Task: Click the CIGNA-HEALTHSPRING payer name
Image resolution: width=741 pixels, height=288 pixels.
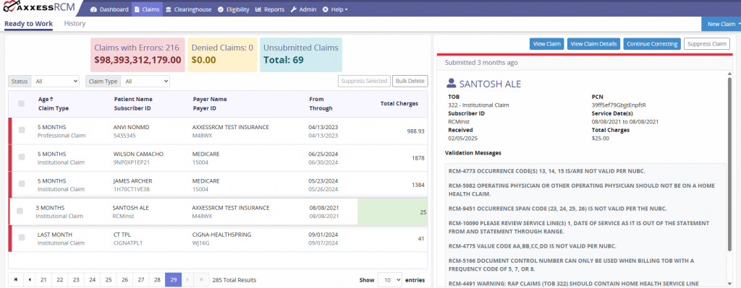Action: [x=222, y=235]
